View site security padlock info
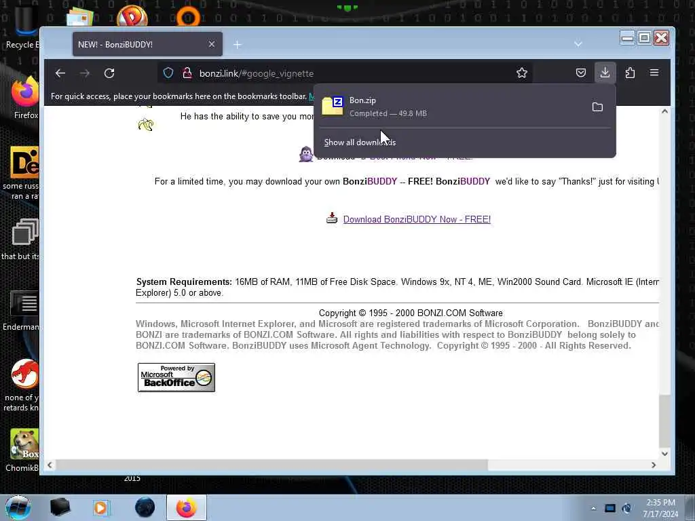695x521 pixels. click(187, 73)
